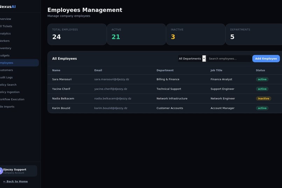Viewport: 282px width, 188px height.
Task: Click the Status column header
Action: (x=260, y=70)
